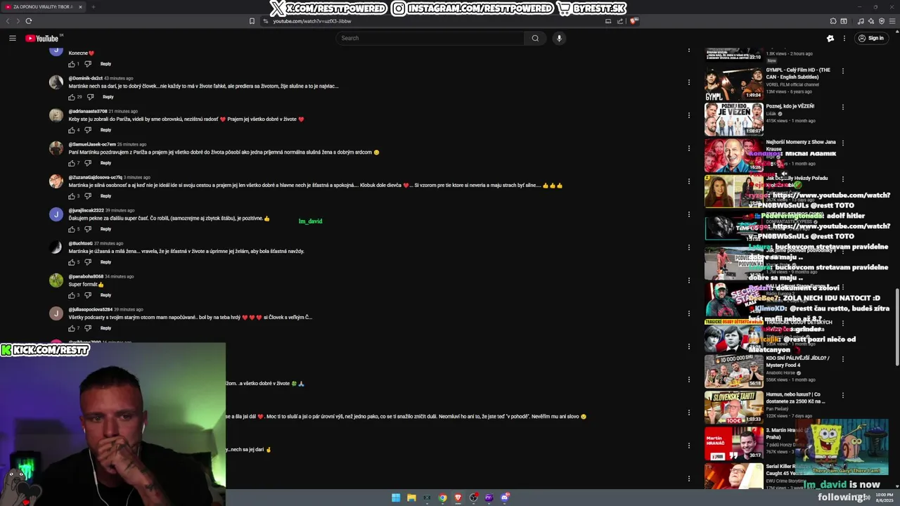Screen dimensions: 900x506
Task: Dislike the comment by @Dominik-ds2ct
Action: (x=91, y=97)
